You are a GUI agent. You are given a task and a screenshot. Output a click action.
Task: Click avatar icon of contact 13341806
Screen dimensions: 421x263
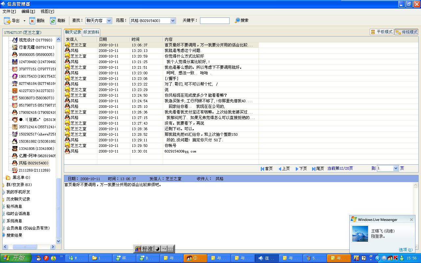(x=15, y=149)
